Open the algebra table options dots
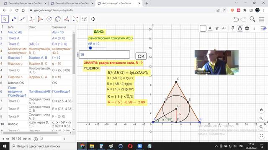Screen dimensions: 268x150 (x=2, y=27)
